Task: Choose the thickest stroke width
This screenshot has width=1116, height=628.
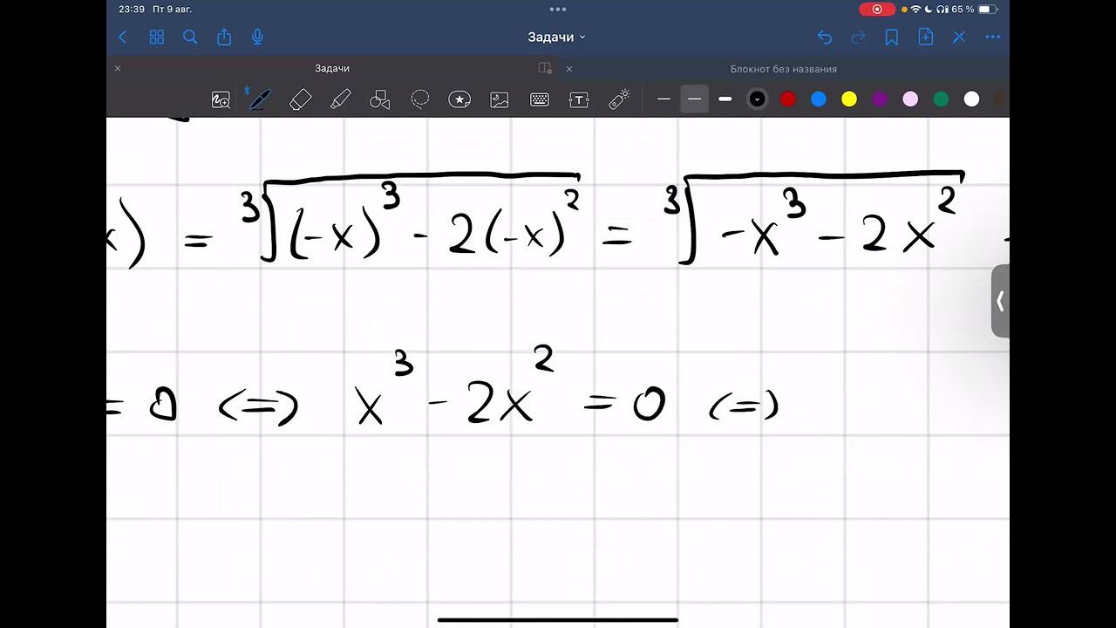Action: pyautogui.click(x=725, y=99)
